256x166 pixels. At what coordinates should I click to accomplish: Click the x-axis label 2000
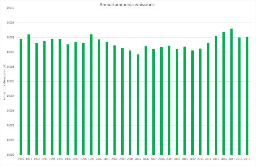coord(99,159)
